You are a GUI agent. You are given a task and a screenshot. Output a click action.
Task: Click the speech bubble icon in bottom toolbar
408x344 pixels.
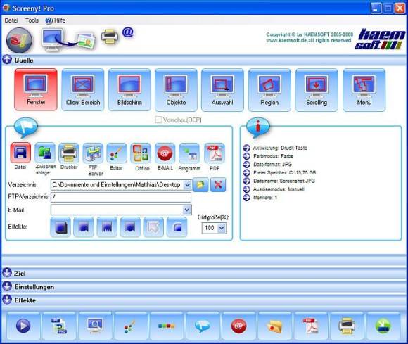tap(203, 326)
